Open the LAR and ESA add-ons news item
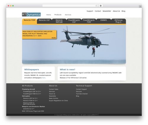 coord(91,74)
